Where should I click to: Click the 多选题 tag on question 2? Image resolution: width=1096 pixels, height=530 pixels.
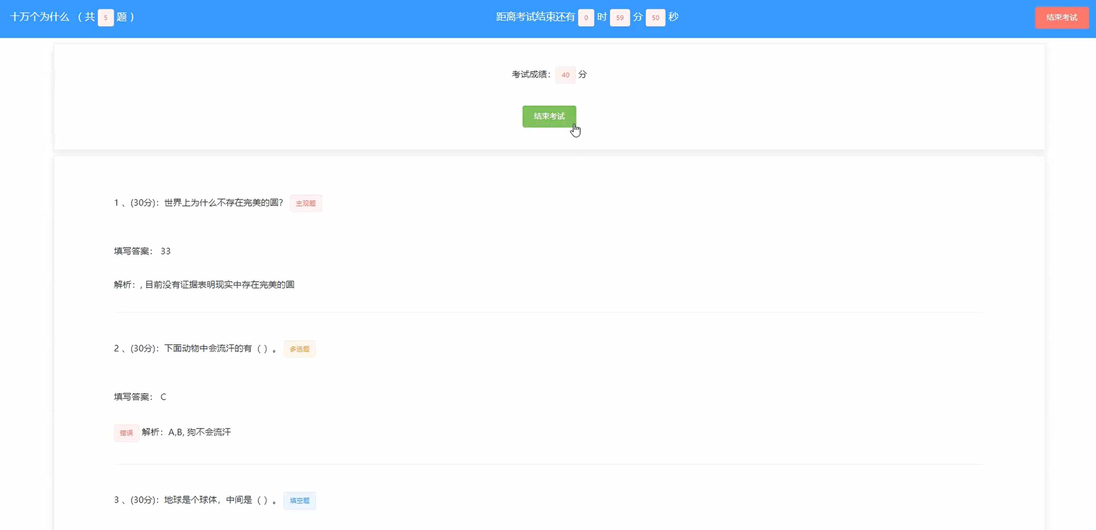click(x=299, y=349)
